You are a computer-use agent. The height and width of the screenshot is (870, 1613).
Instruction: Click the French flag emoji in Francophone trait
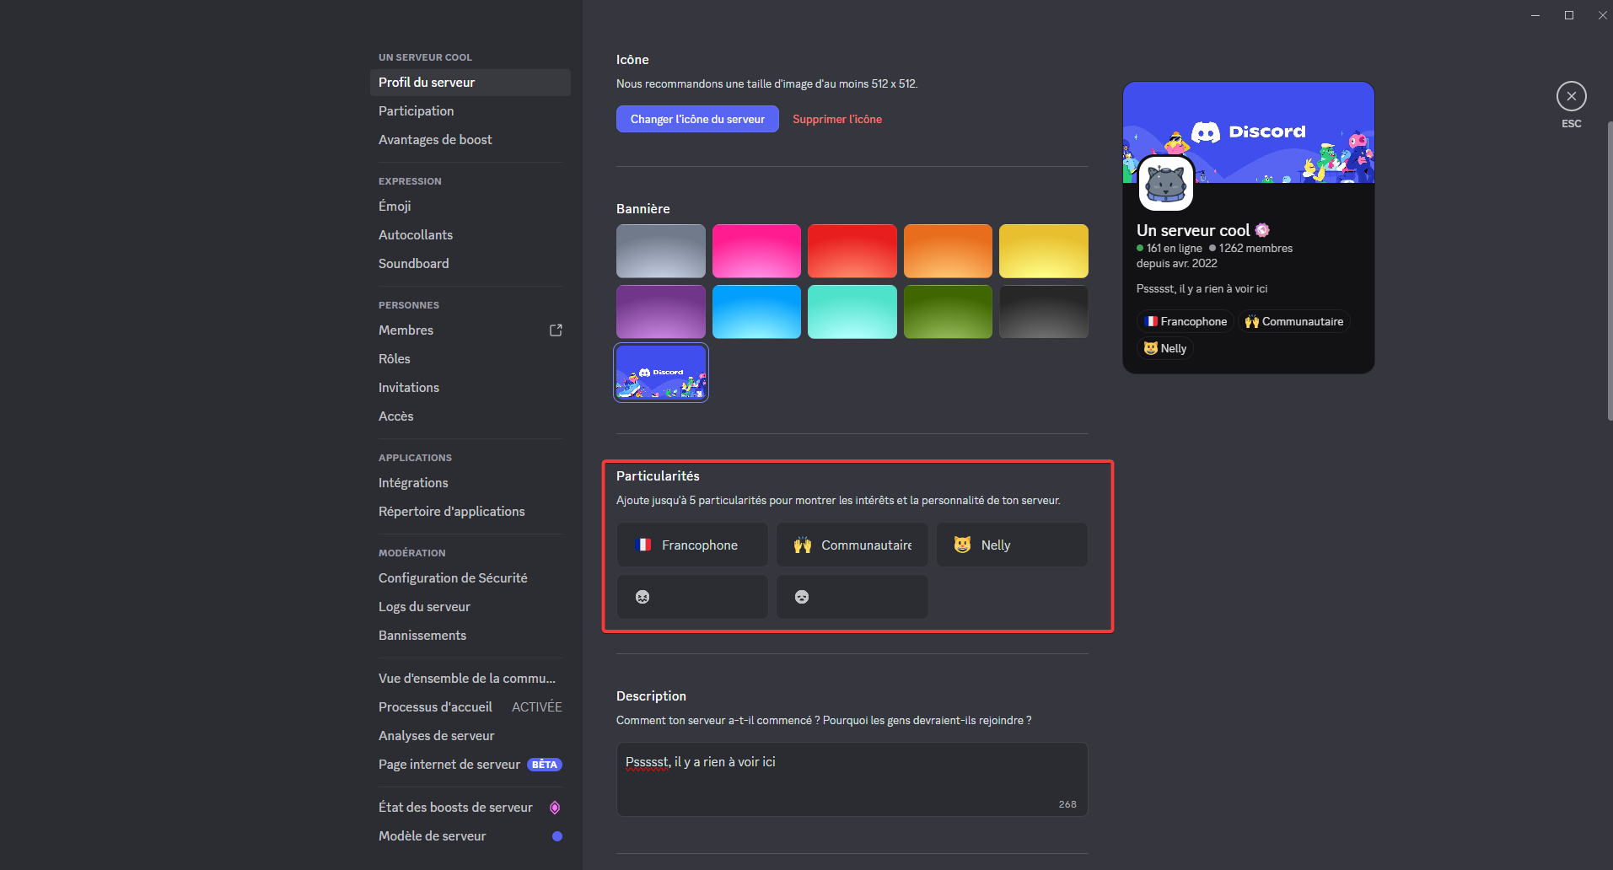pyautogui.click(x=643, y=545)
